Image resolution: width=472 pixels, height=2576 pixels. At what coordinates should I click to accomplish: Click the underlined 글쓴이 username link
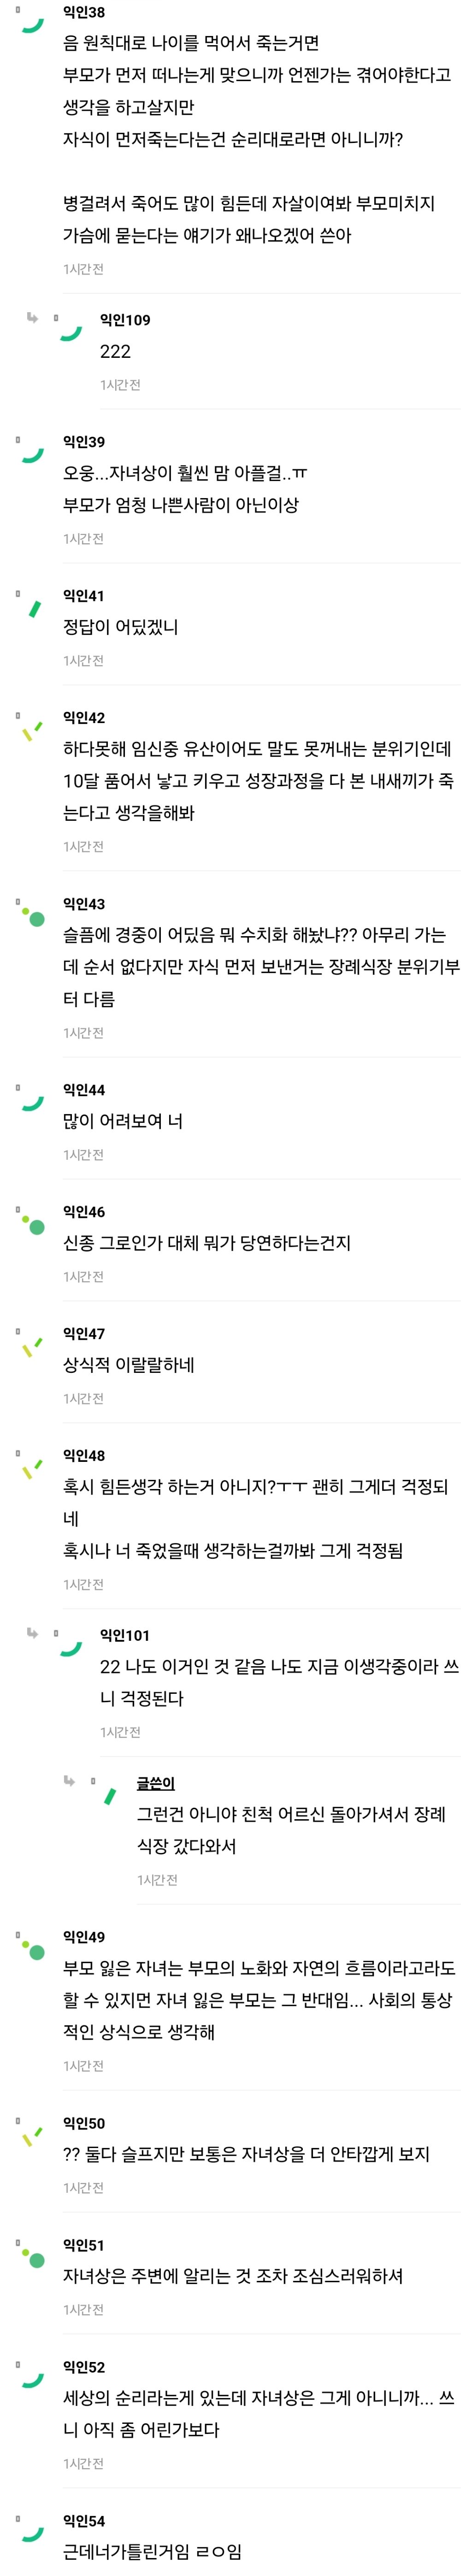155,1783
